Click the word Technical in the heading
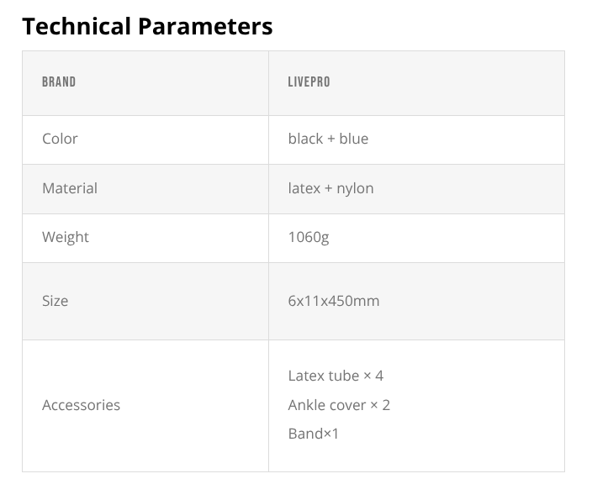This screenshot has height=500, width=592. 77,26
